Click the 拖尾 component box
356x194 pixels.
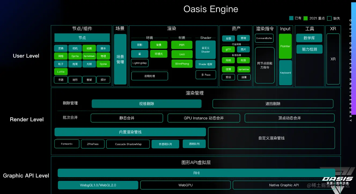75,64
